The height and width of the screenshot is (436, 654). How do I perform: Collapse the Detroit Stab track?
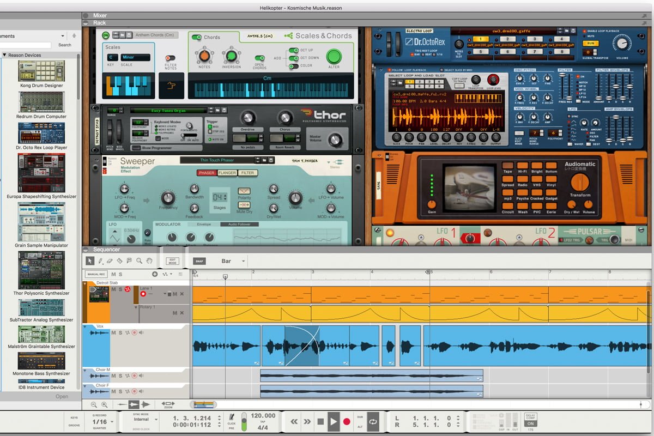(85, 283)
